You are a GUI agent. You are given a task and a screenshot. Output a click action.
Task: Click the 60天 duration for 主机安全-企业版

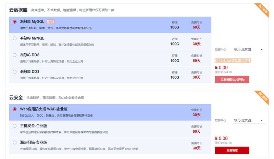[x=197, y=131]
